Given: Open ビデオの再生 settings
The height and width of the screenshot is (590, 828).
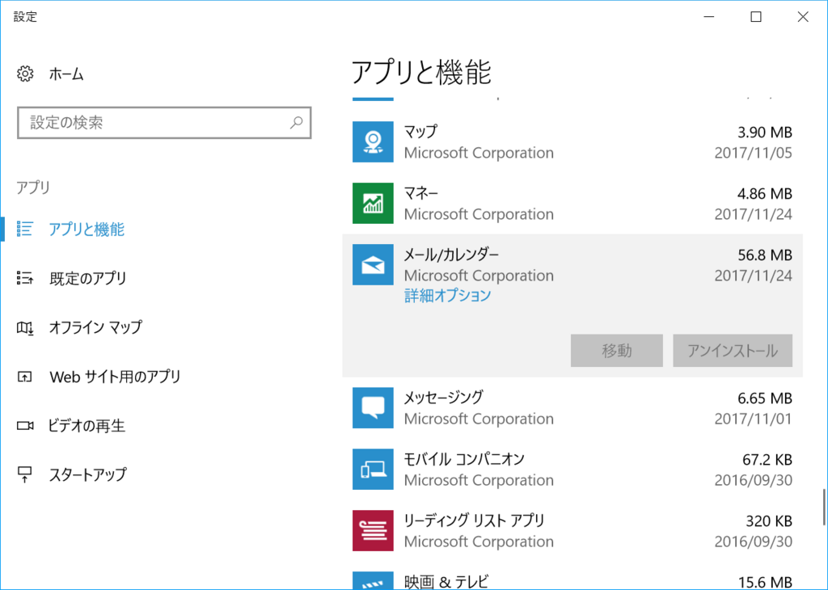Looking at the screenshot, I should [87, 425].
